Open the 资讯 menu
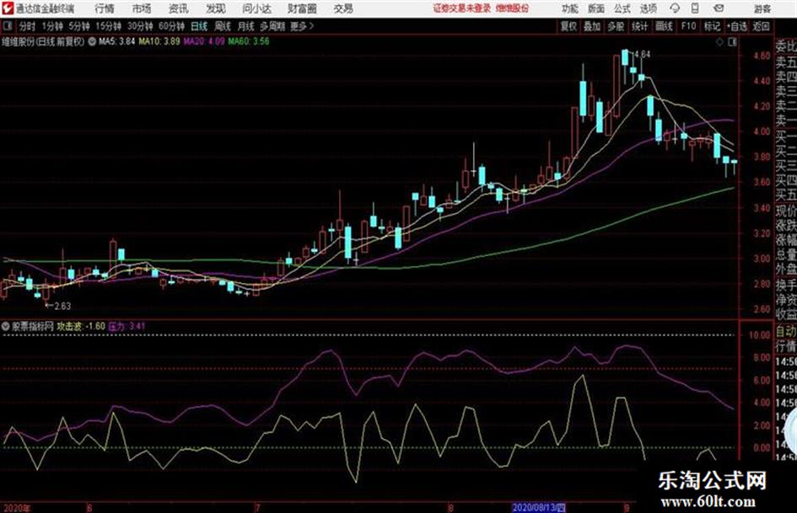This screenshot has width=797, height=513. pos(179,8)
